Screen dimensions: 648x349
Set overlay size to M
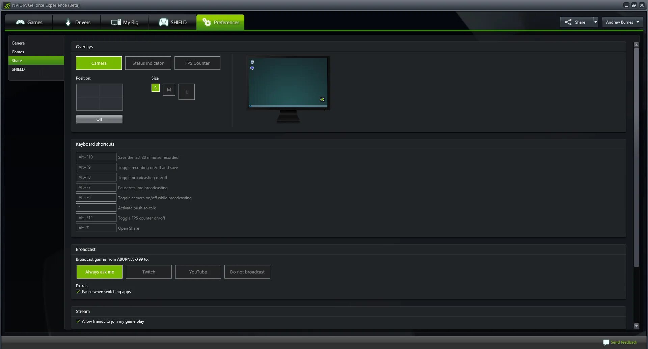tap(169, 90)
